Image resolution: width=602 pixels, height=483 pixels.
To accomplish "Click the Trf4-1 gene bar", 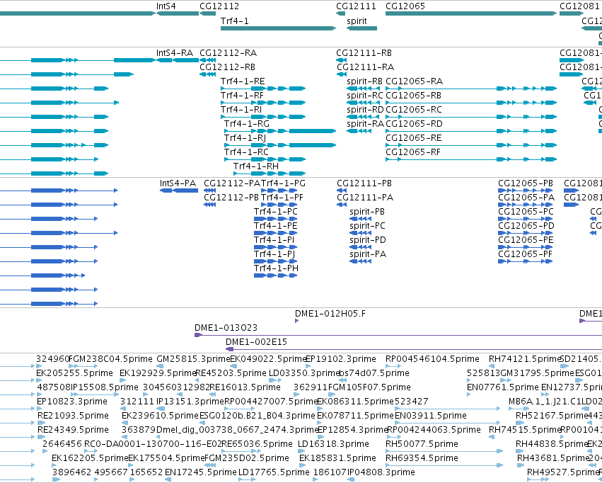I will (278, 28).
